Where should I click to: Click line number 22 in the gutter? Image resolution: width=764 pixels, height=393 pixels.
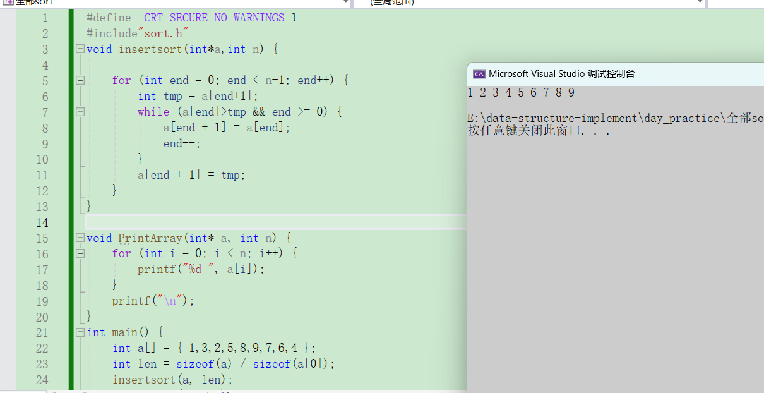tap(42, 348)
